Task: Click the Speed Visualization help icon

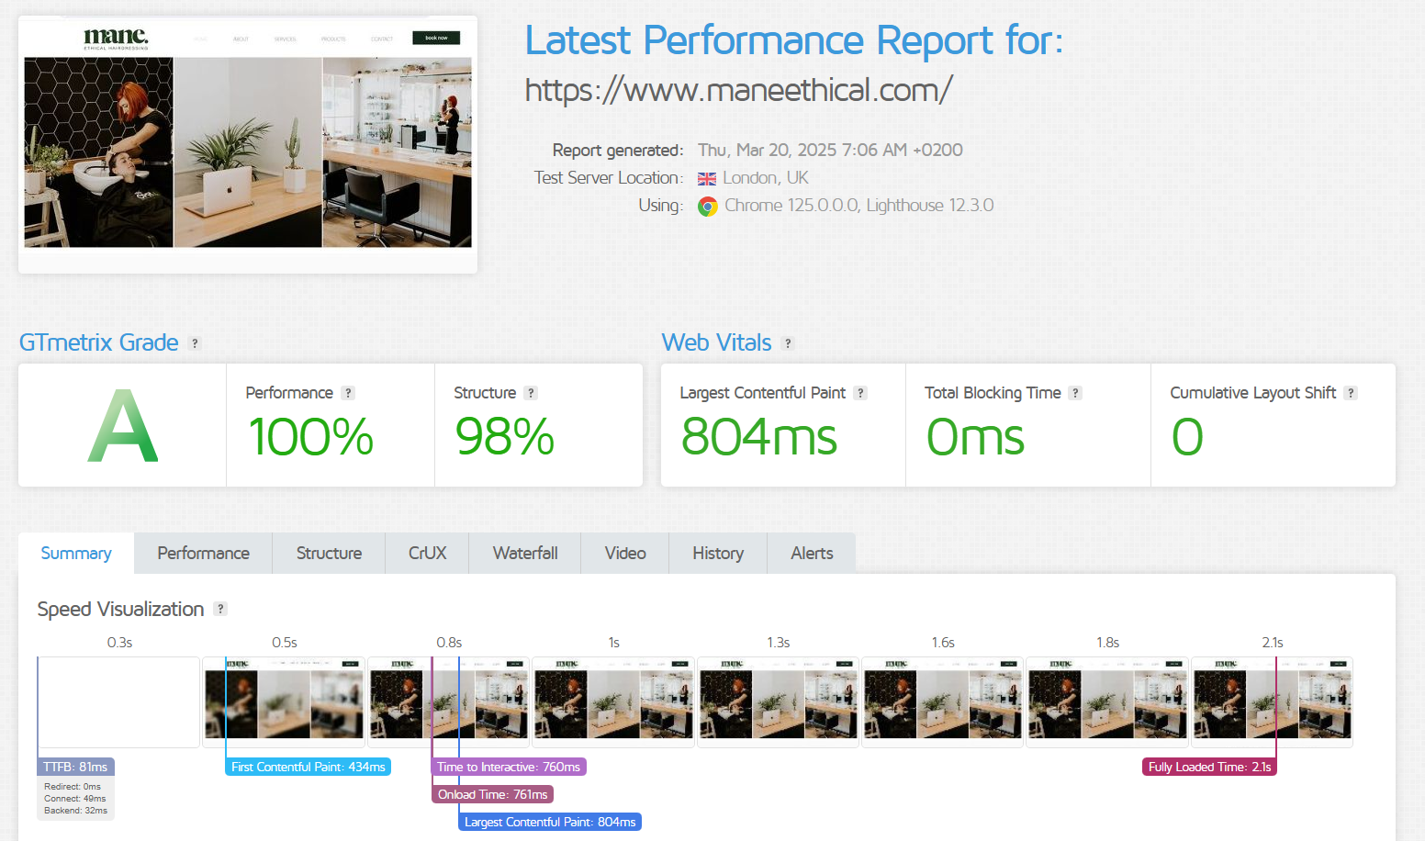Action: [220, 609]
